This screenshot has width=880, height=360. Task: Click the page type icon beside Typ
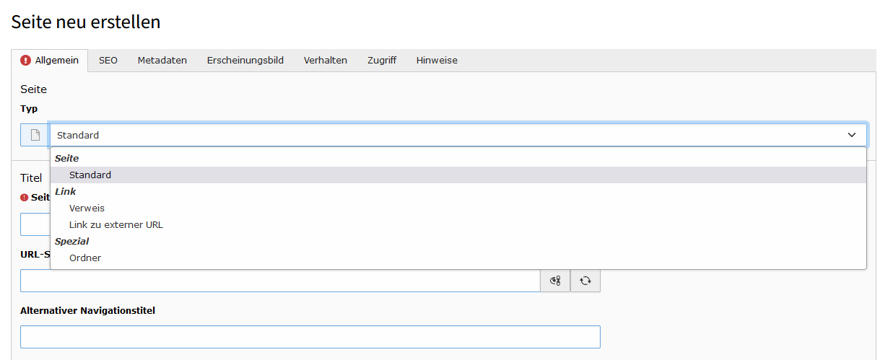click(x=35, y=135)
